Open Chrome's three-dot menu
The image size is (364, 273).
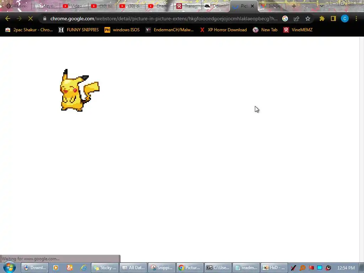click(356, 18)
